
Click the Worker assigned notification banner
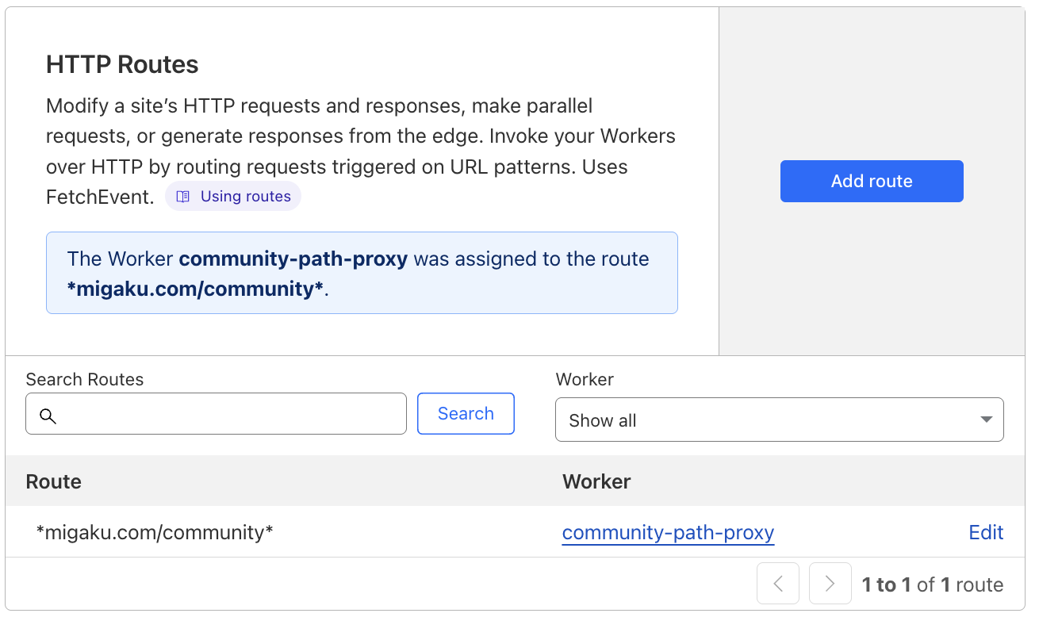[x=362, y=273]
